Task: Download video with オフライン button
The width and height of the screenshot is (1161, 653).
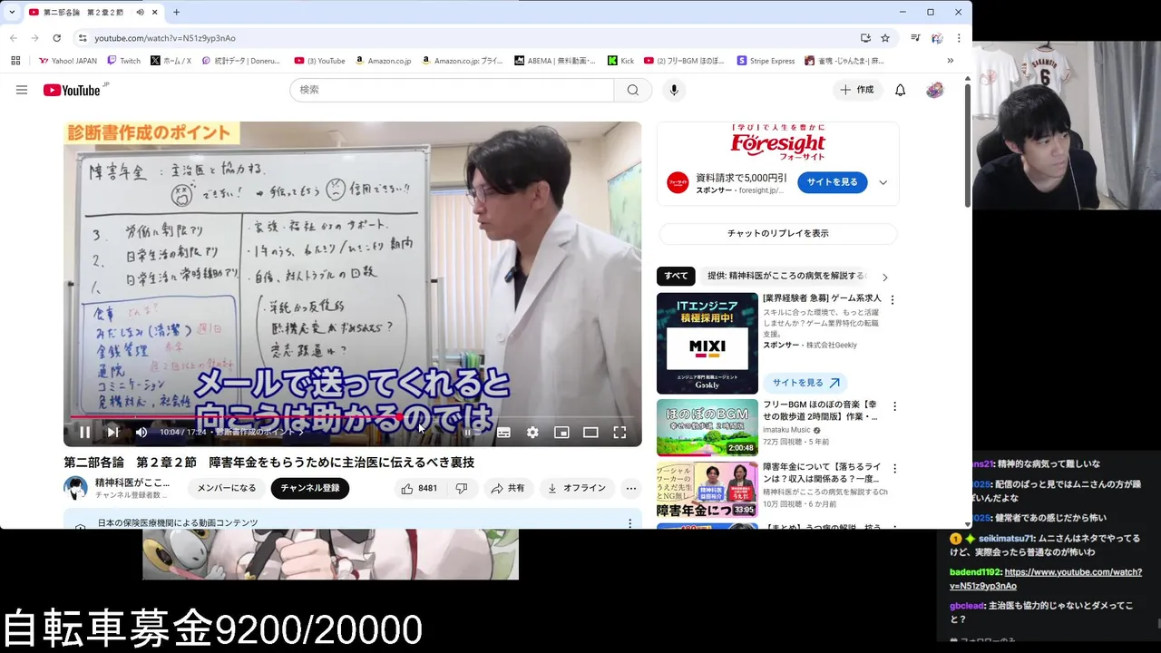Action: click(x=577, y=488)
